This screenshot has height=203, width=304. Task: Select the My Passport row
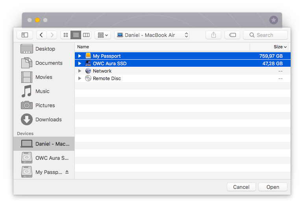pos(183,56)
